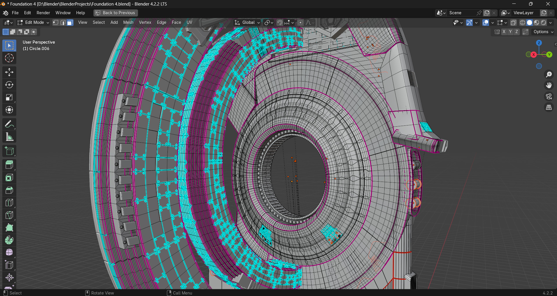Enable vertex select mode
Screen dimensions: 557x296
pos(56,22)
